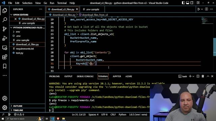Change line ending via CRLF status
The height and width of the screenshot is (121, 216).
point(113,114)
